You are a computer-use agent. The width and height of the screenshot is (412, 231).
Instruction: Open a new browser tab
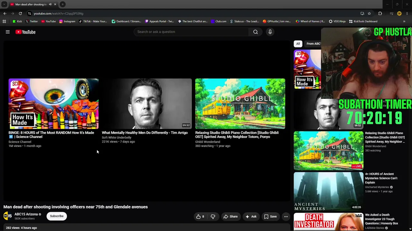click(63, 4)
